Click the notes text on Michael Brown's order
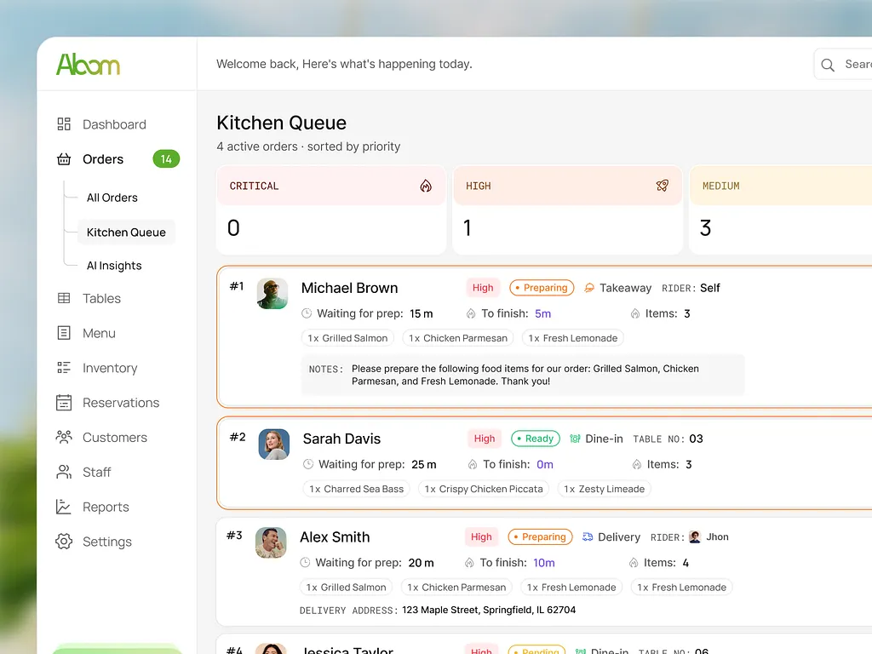The height and width of the screenshot is (654, 872). point(525,375)
